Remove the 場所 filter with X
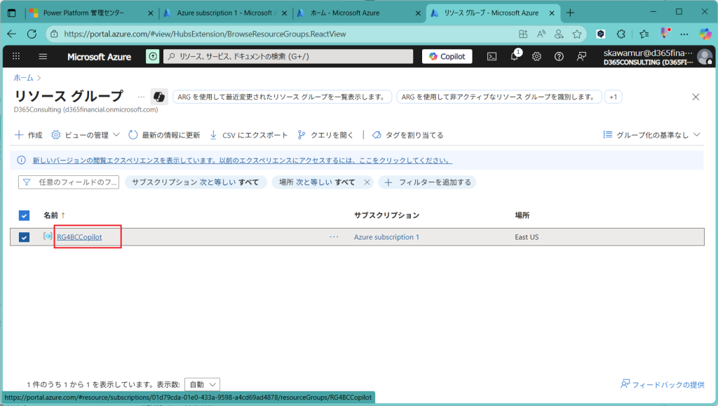The width and height of the screenshot is (718, 406). 367,182
